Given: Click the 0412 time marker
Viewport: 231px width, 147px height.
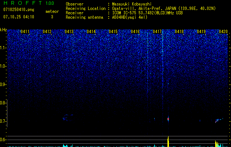Looking at the screenshot, I should point(47,32).
